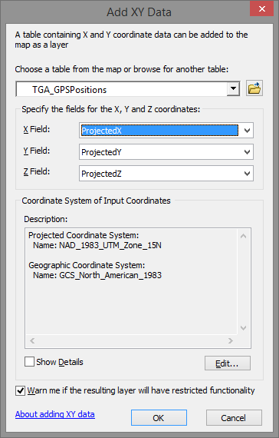Select the ProjectedZ value in Z Field
Screen dimensions: 279x438
101,174
